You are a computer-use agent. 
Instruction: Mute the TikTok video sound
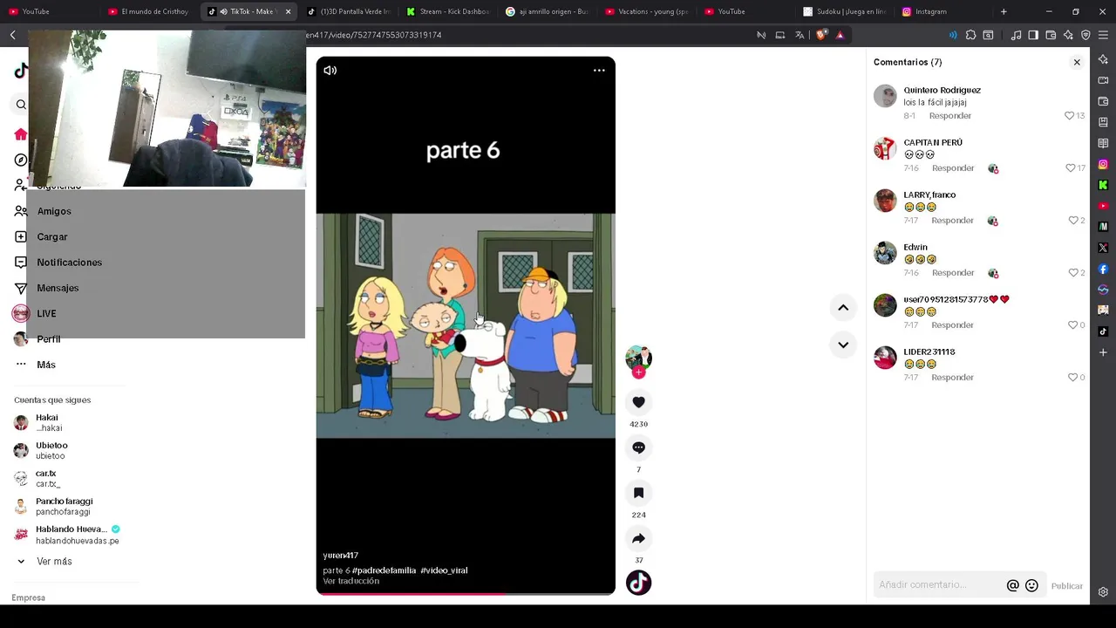[x=330, y=71]
